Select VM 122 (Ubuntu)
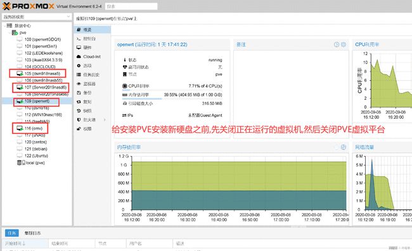Screen dimensions: 412x251 coord(37,156)
